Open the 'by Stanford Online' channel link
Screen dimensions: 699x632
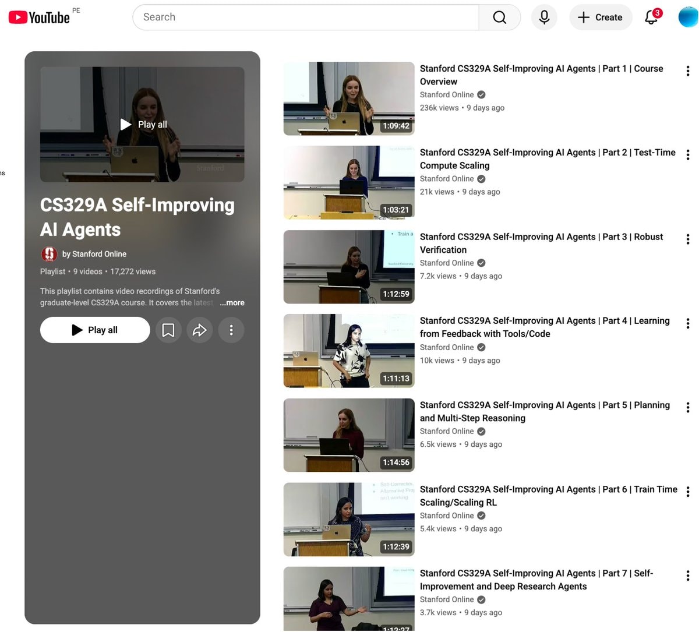(94, 254)
